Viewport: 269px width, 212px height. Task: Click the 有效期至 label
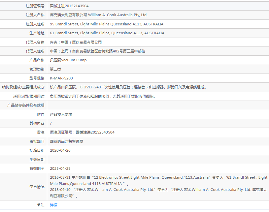click(x=37, y=168)
